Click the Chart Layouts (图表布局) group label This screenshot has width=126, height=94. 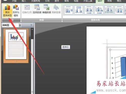95,20
